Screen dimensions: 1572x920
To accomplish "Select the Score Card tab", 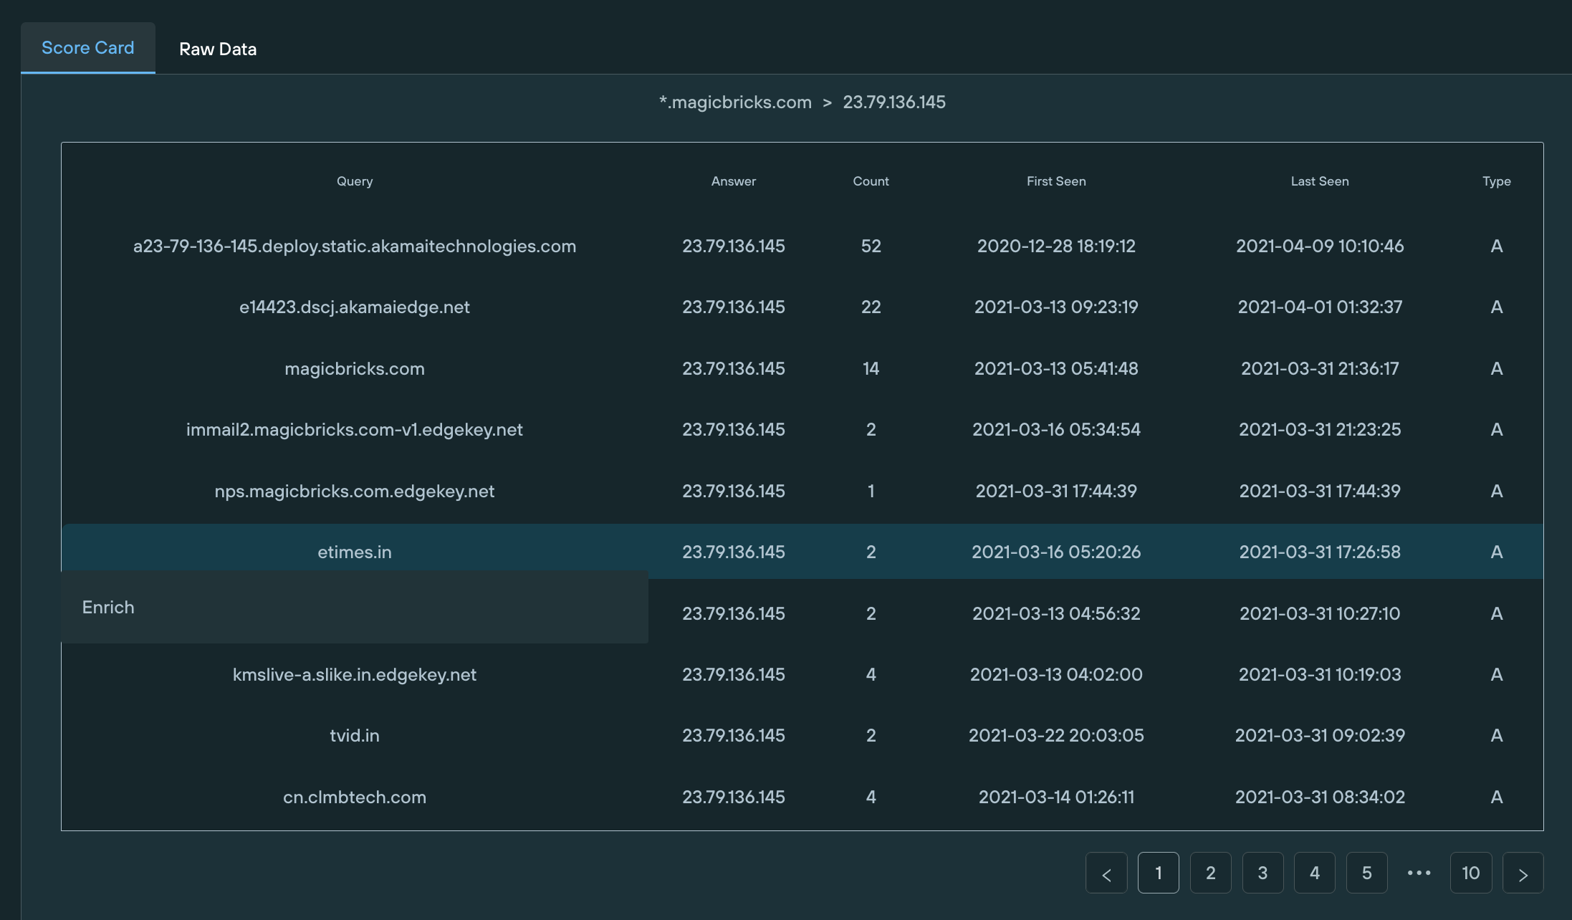I will pos(87,48).
